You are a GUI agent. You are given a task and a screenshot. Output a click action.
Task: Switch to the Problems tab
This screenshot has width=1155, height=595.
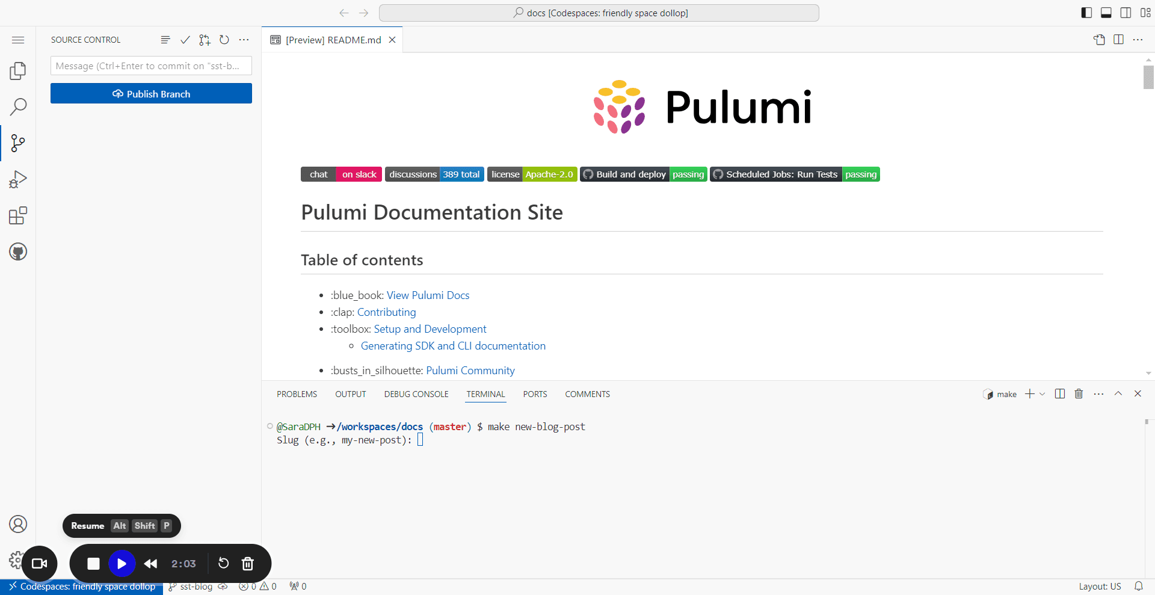(x=297, y=394)
